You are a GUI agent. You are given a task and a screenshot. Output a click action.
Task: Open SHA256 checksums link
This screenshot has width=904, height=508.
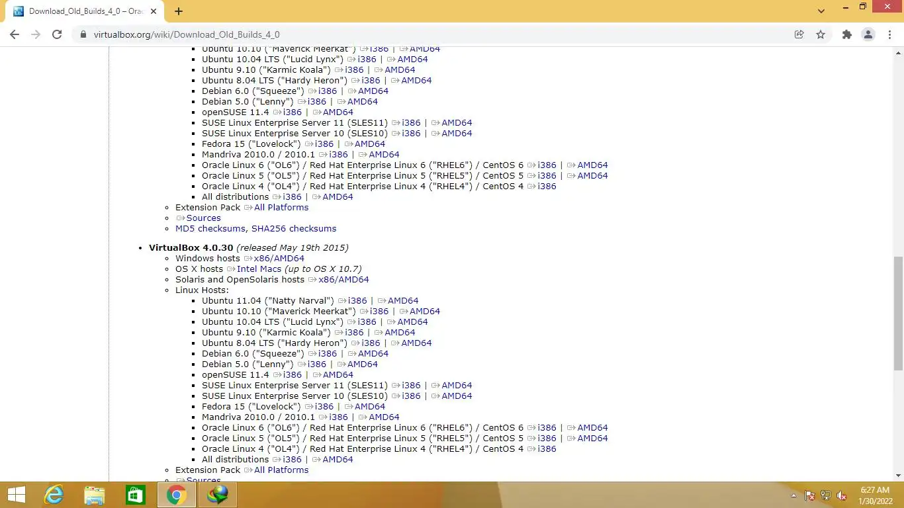coord(294,228)
